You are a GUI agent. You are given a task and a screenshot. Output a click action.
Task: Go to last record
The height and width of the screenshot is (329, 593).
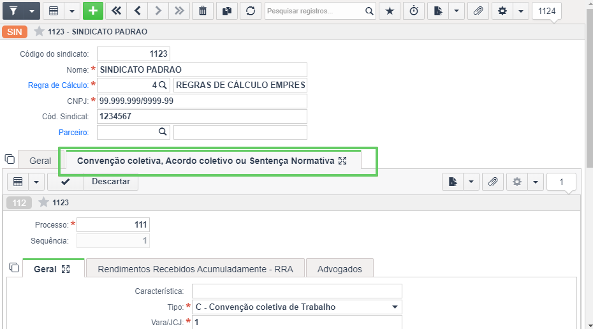(x=179, y=11)
